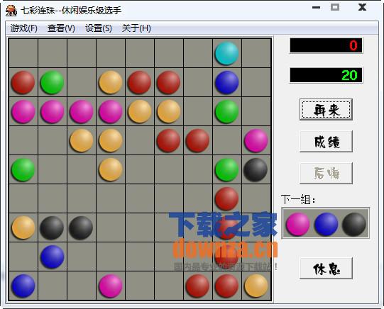View scores via the 成绩 button
The height and width of the screenshot is (309, 384).
pos(326,141)
